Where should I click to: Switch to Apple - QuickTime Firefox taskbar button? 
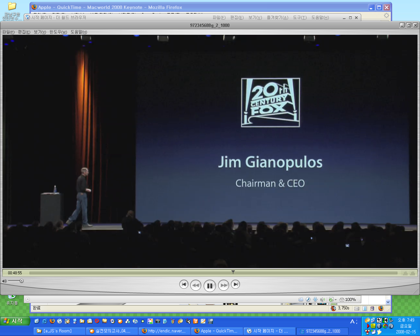(217, 331)
